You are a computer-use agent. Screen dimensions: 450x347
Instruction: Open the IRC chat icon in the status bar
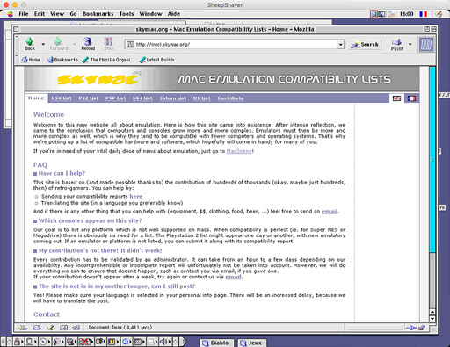click(x=76, y=328)
